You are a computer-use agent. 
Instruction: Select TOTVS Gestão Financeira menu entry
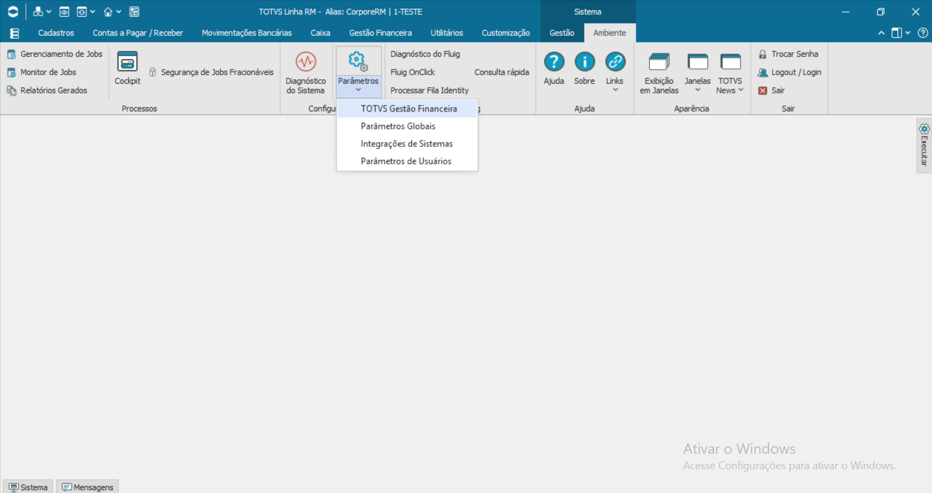pyautogui.click(x=407, y=109)
